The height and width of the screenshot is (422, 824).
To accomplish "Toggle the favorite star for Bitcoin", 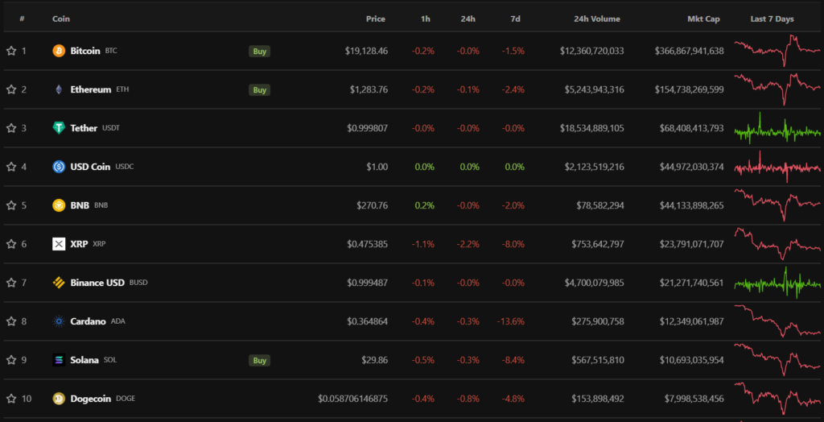I will click(11, 51).
